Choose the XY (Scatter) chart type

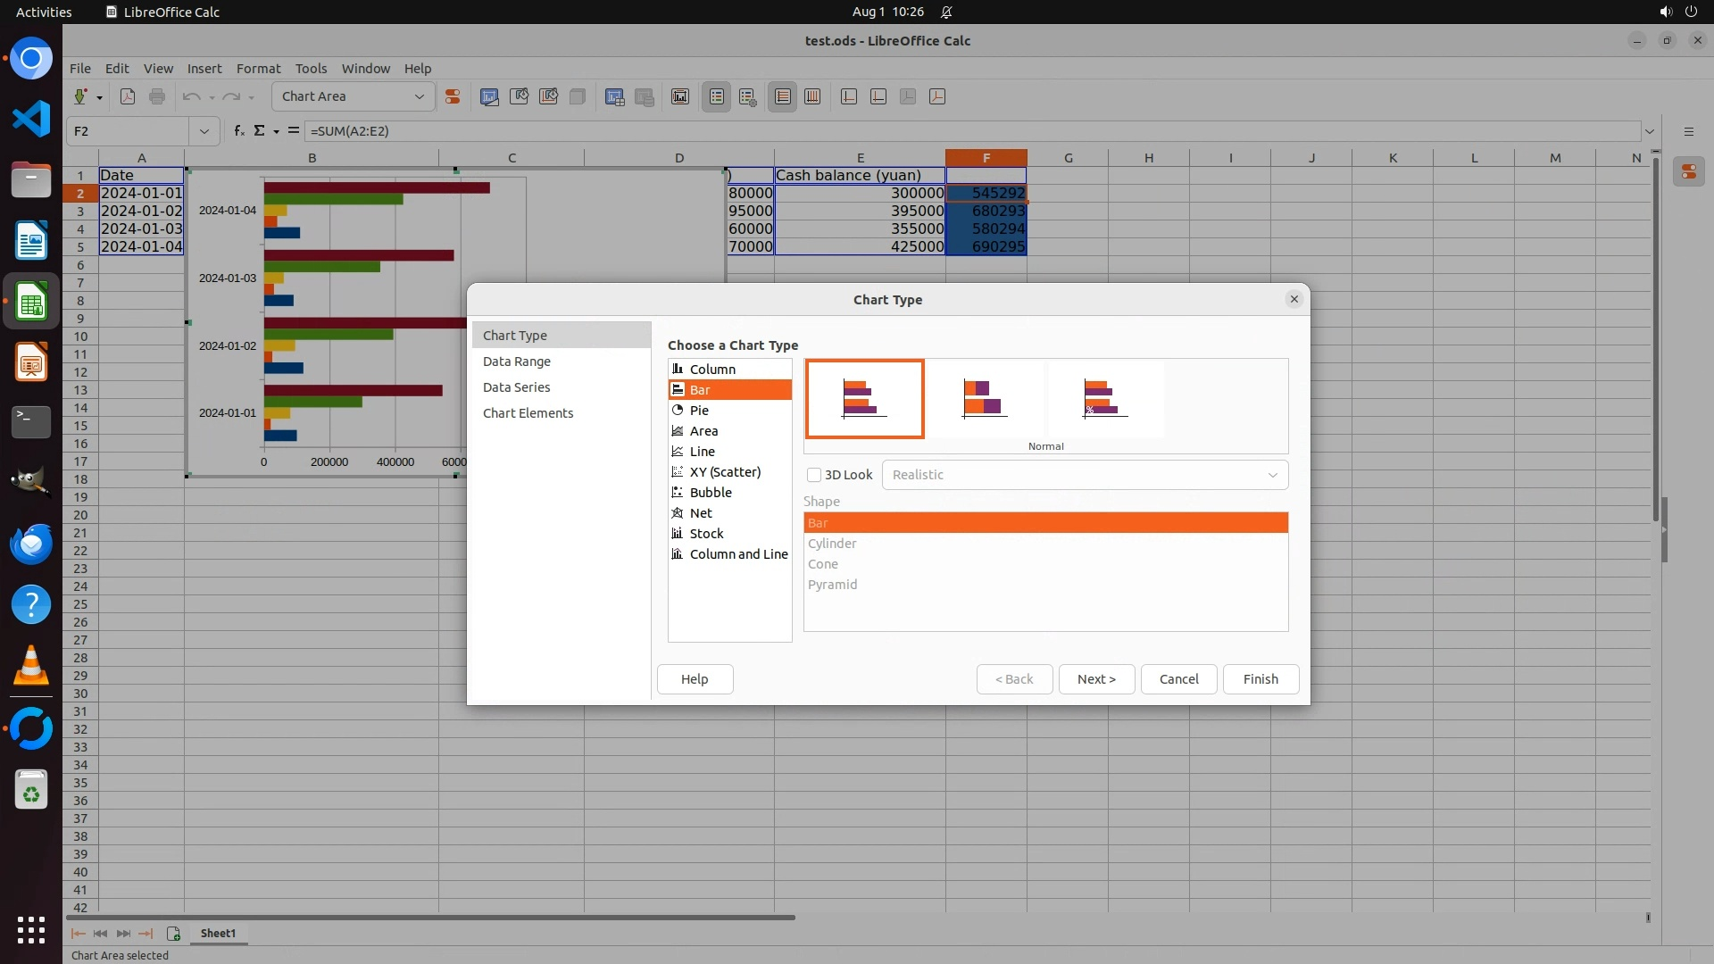click(724, 472)
